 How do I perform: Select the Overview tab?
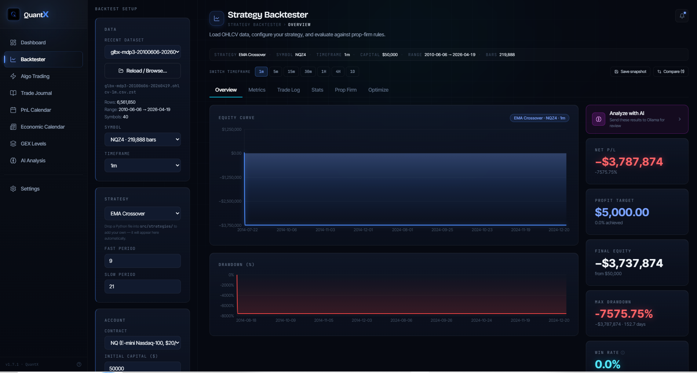(226, 90)
